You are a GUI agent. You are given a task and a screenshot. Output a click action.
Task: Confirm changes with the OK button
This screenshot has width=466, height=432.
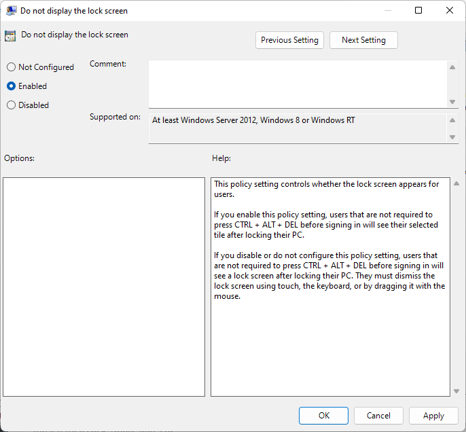click(324, 416)
